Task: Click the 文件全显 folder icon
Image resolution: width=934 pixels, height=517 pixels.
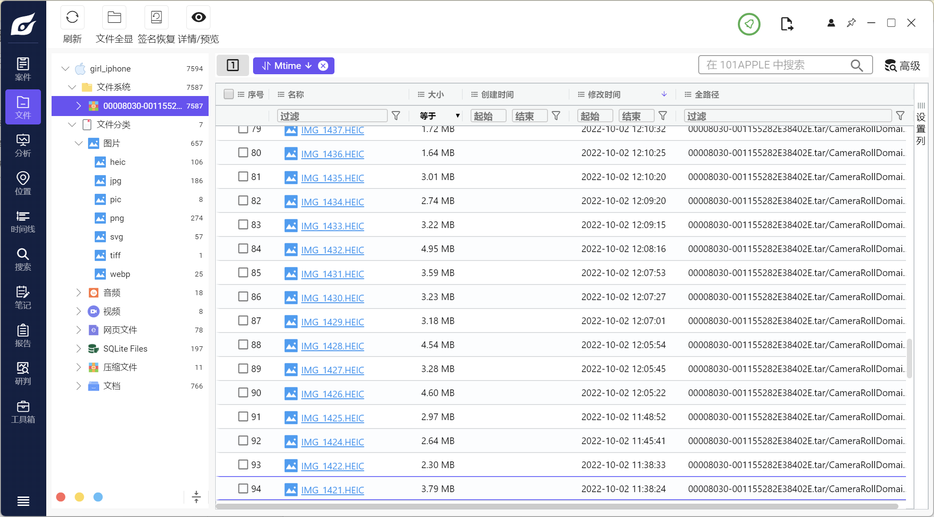Action: 114,17
